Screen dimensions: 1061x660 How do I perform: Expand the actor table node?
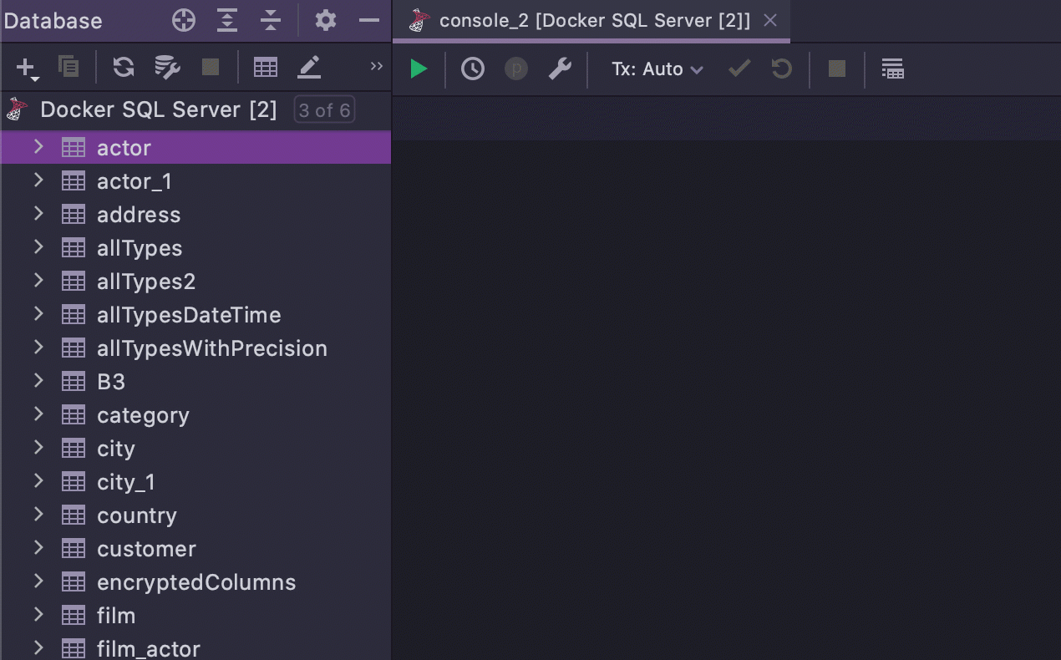click(38, 147)
